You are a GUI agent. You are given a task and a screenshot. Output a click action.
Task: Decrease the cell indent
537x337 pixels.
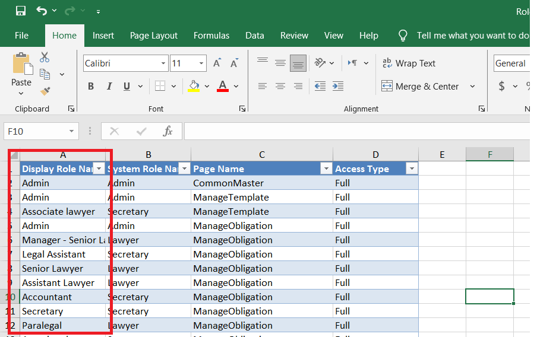click(x=320, y=86)
